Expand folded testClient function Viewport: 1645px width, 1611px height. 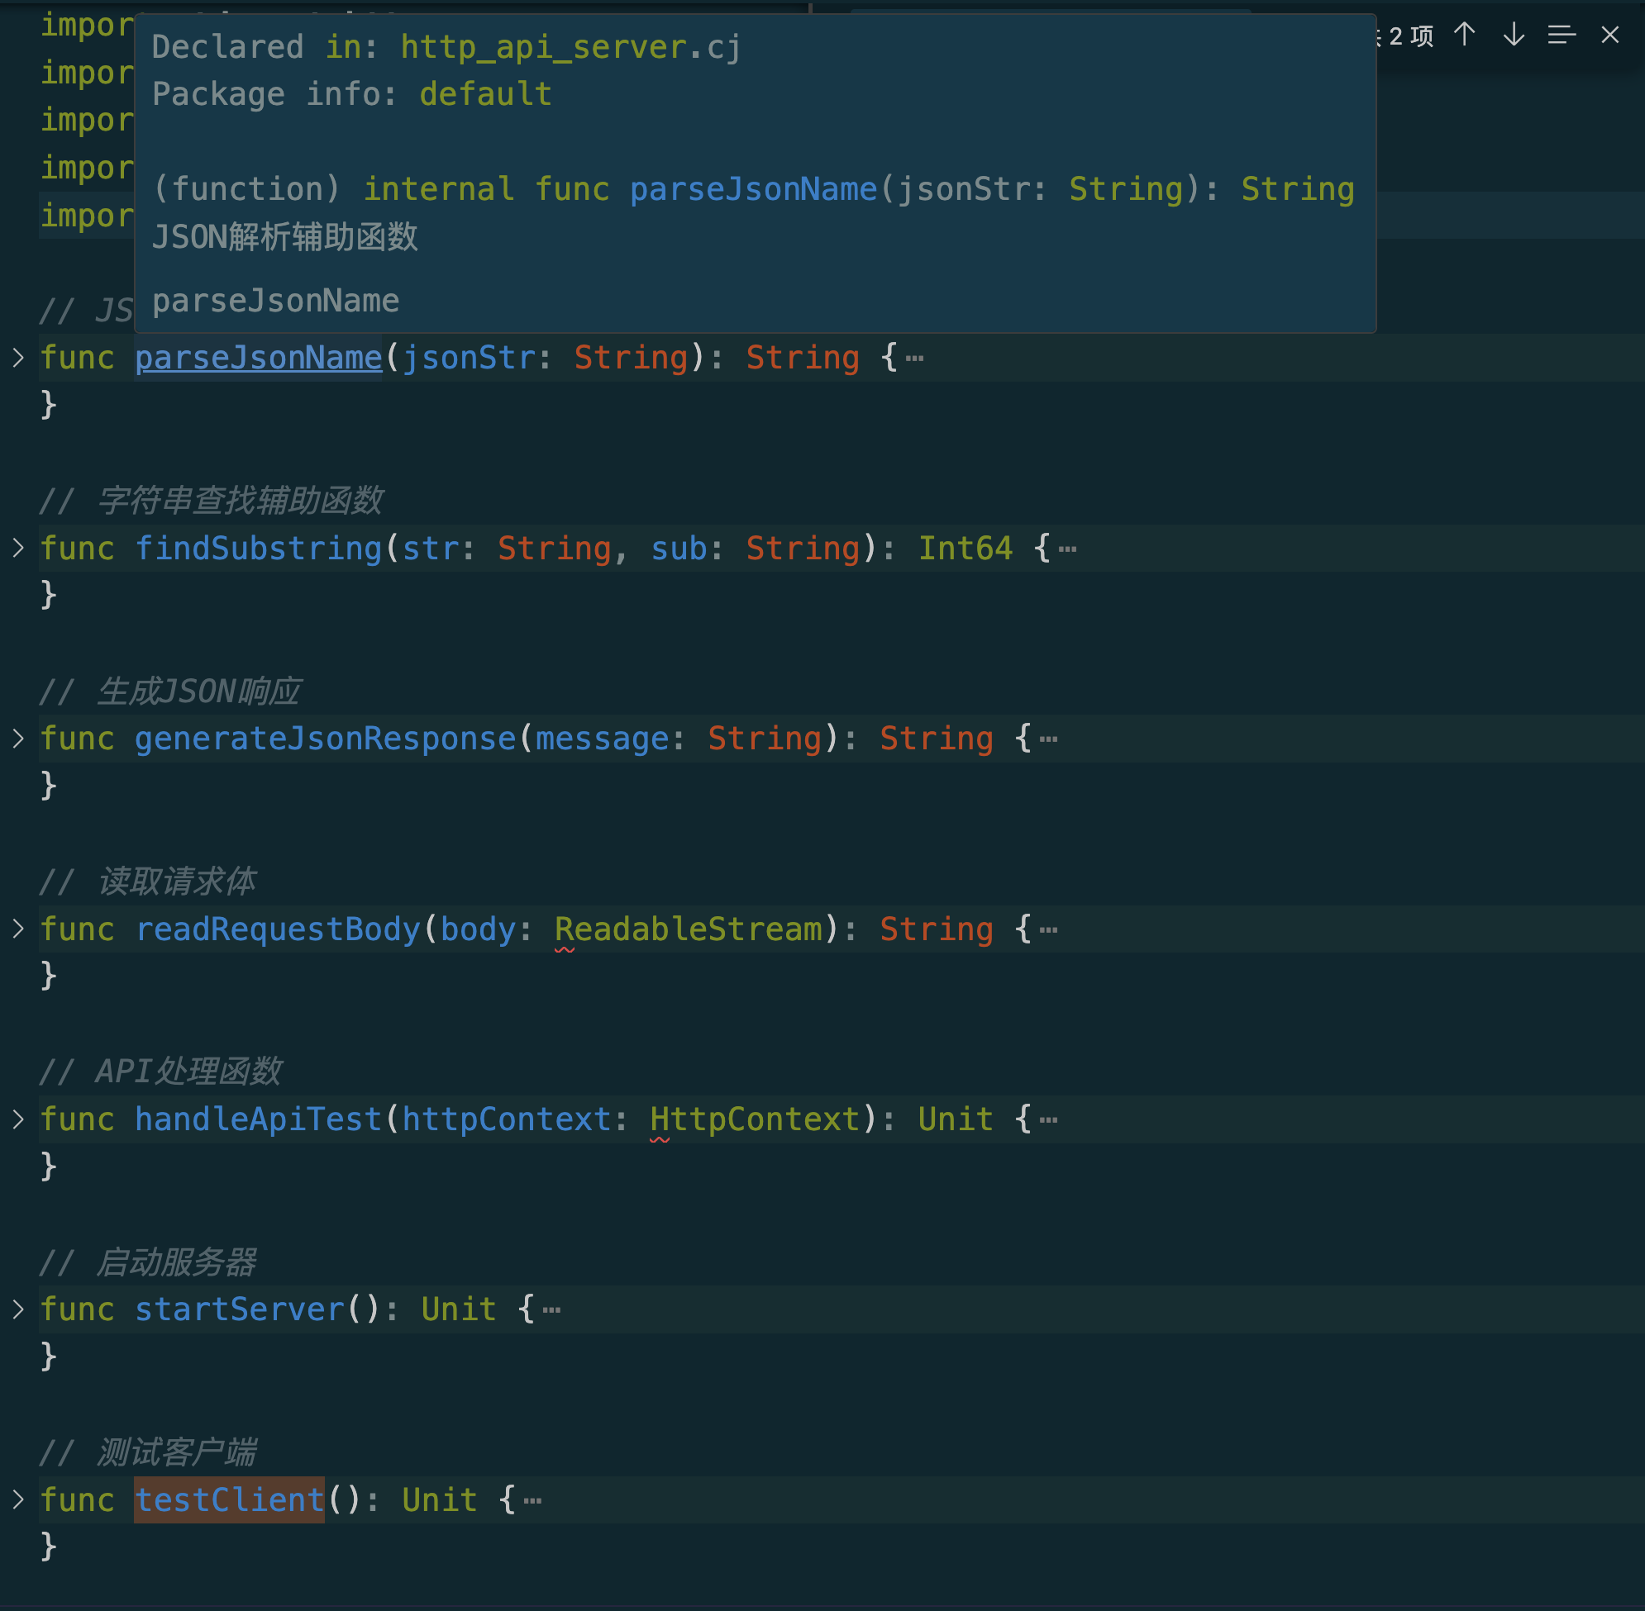click(x=19, y=1499)
